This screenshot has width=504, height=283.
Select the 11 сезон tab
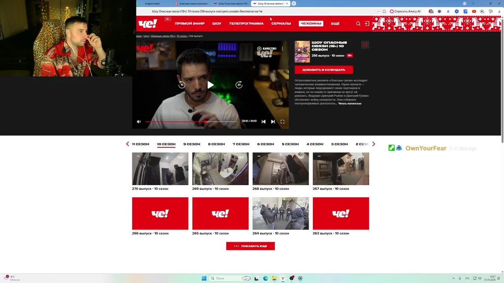141,144
